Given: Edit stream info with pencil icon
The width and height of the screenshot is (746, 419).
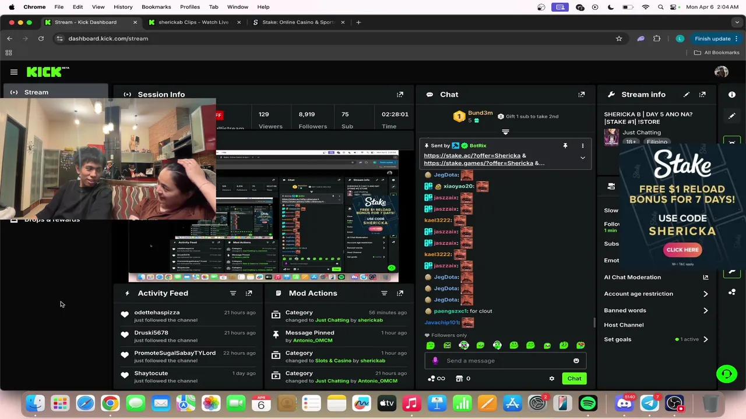Looking at the screenshot, I should [687, 94].
